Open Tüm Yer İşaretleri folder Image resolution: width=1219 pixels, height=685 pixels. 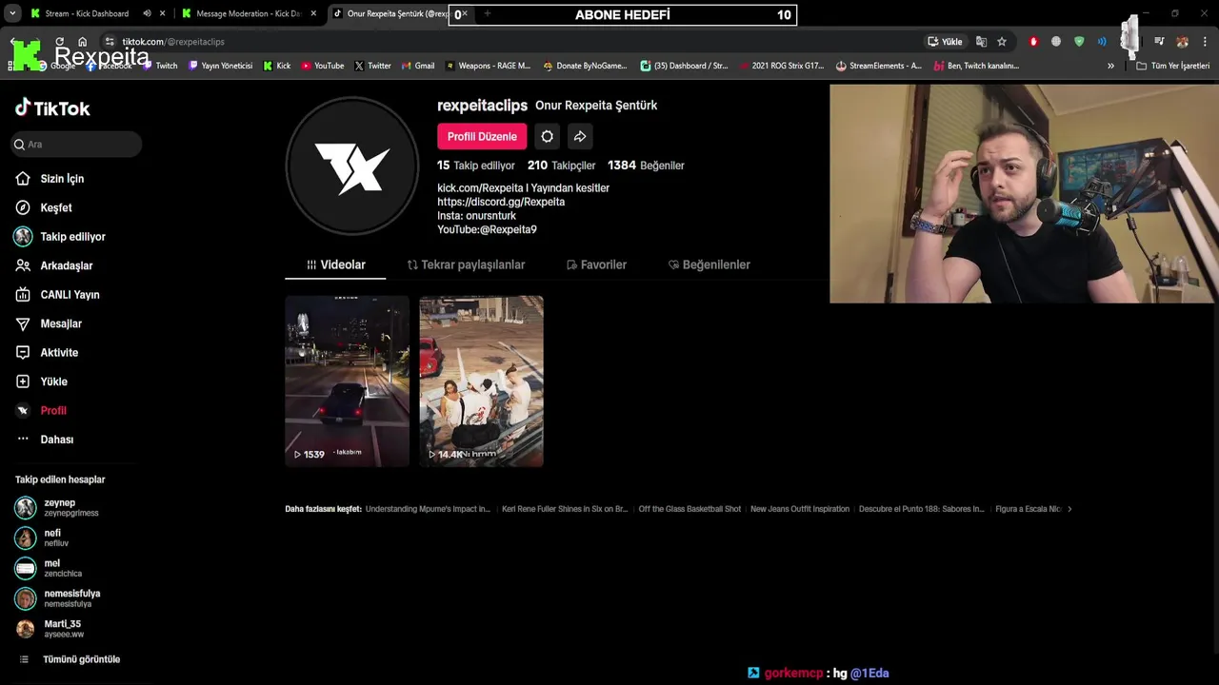pos(1172,66)
